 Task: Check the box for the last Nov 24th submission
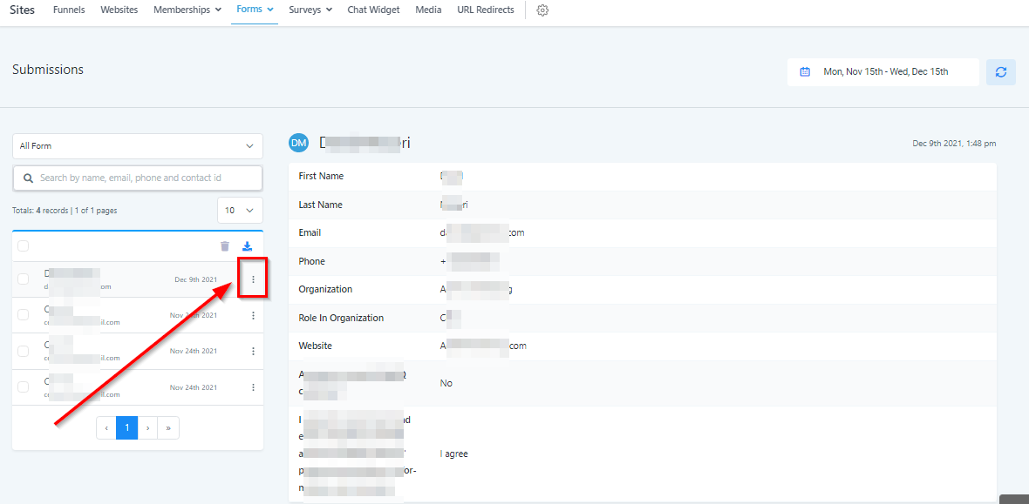coord(24,387)
